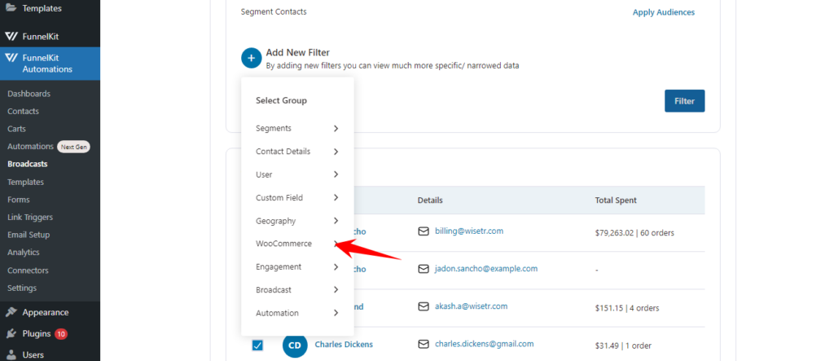
Task: Click envelope icon beside billing@wisetr.com
Action: 424,231
